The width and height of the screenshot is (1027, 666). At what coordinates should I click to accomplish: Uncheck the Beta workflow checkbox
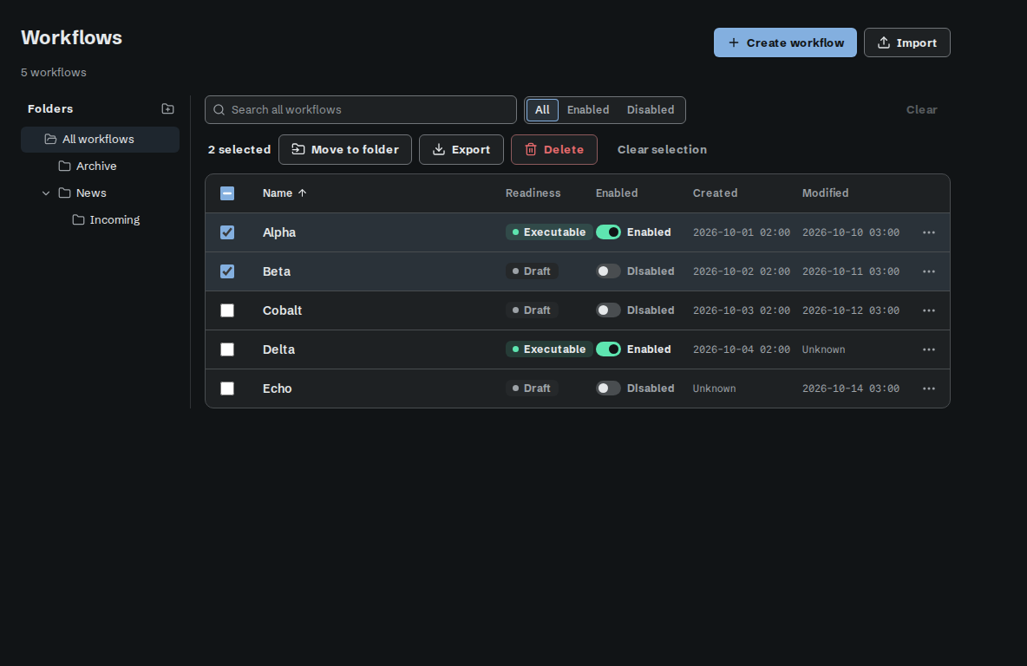pos(227,271)
